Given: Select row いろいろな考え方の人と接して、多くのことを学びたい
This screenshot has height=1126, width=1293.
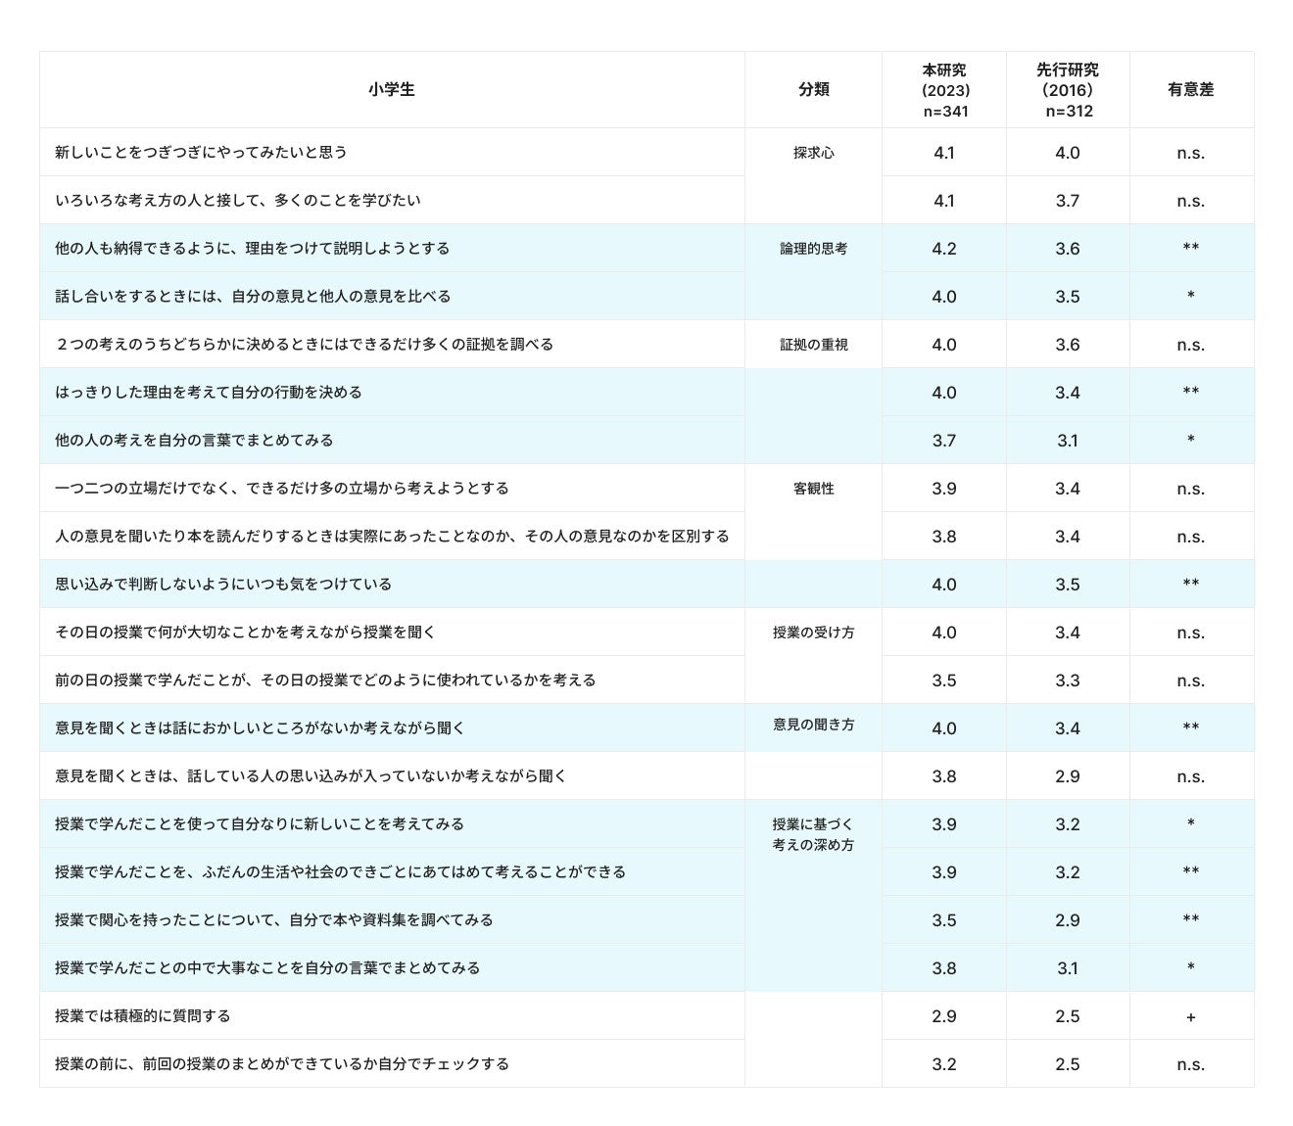Looking at the screenshot, I should coord(646,200).
